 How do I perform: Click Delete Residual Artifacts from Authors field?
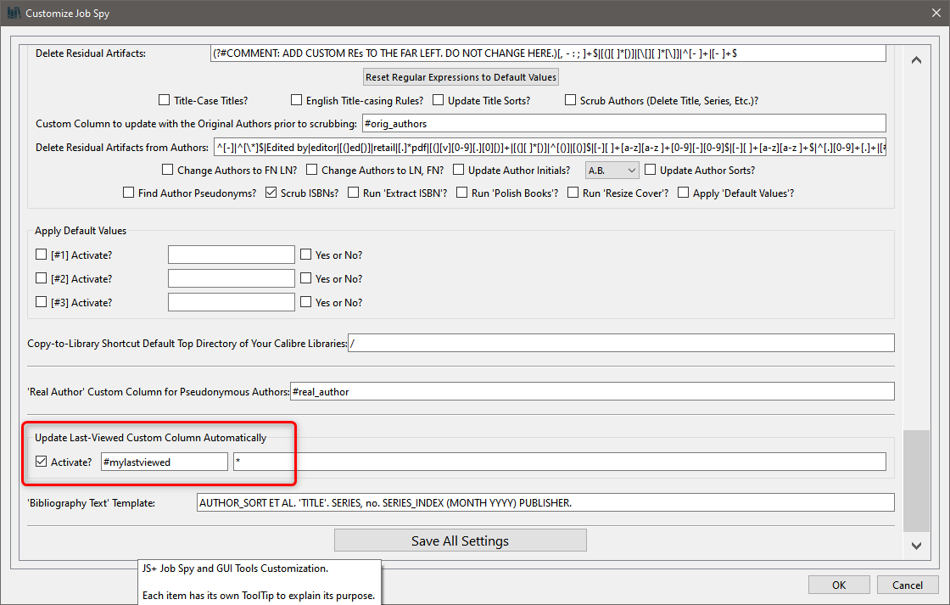pos(550,148)
